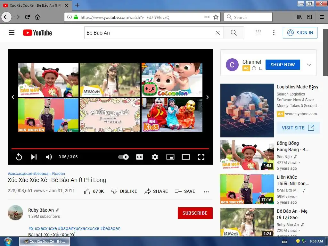
Task: Like the video (678K)
Action: 94,191
